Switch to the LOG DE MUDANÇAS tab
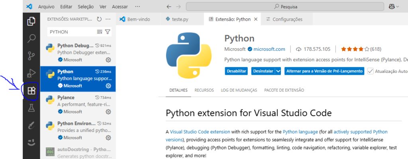 239,90
